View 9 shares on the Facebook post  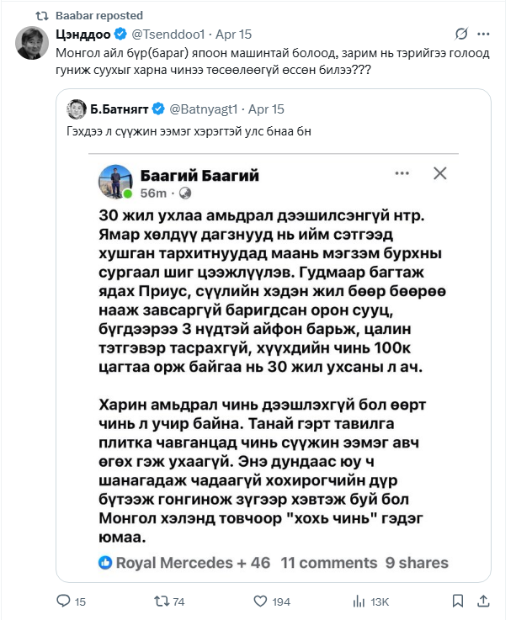click(417, 563)
